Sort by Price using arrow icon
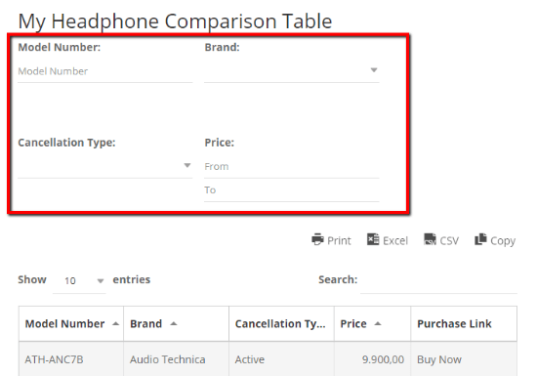The image size is (537, 376). pyautogui.click(x=378, y=324)
